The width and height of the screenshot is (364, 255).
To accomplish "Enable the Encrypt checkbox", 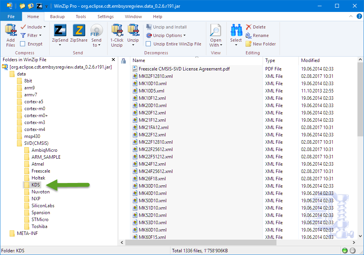I will 24,44.
